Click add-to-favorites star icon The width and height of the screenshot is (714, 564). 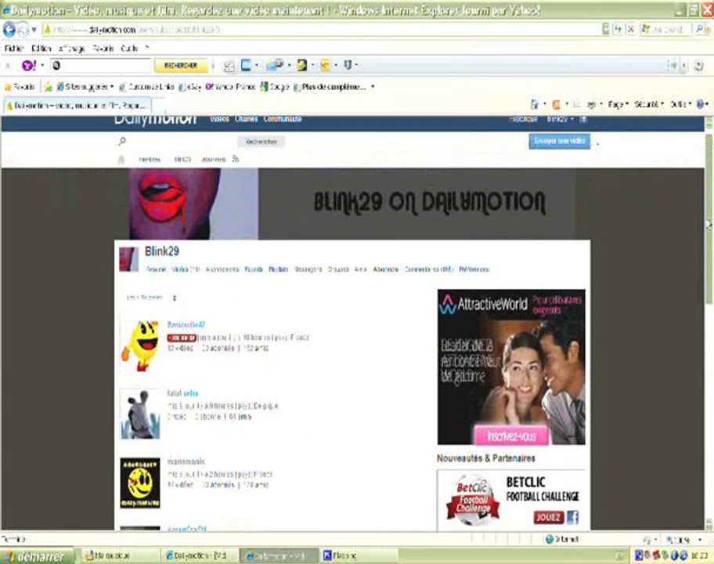[48, 87]
